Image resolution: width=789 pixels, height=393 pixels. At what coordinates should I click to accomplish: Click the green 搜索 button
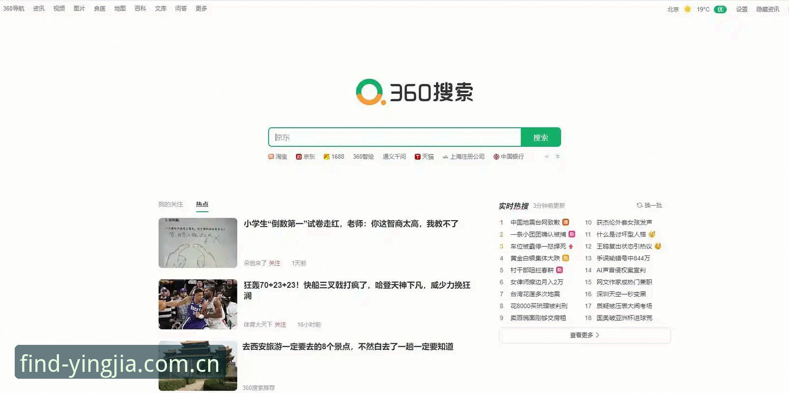(x=541, y=138)
